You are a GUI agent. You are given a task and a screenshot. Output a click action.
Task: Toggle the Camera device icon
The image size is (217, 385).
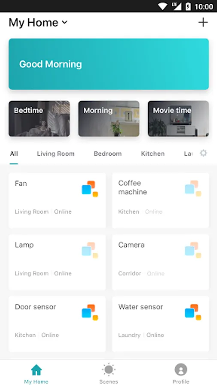(x=193, y=250)
